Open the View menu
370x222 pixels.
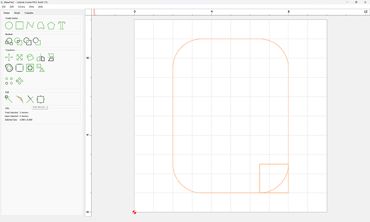click(32, 6)
